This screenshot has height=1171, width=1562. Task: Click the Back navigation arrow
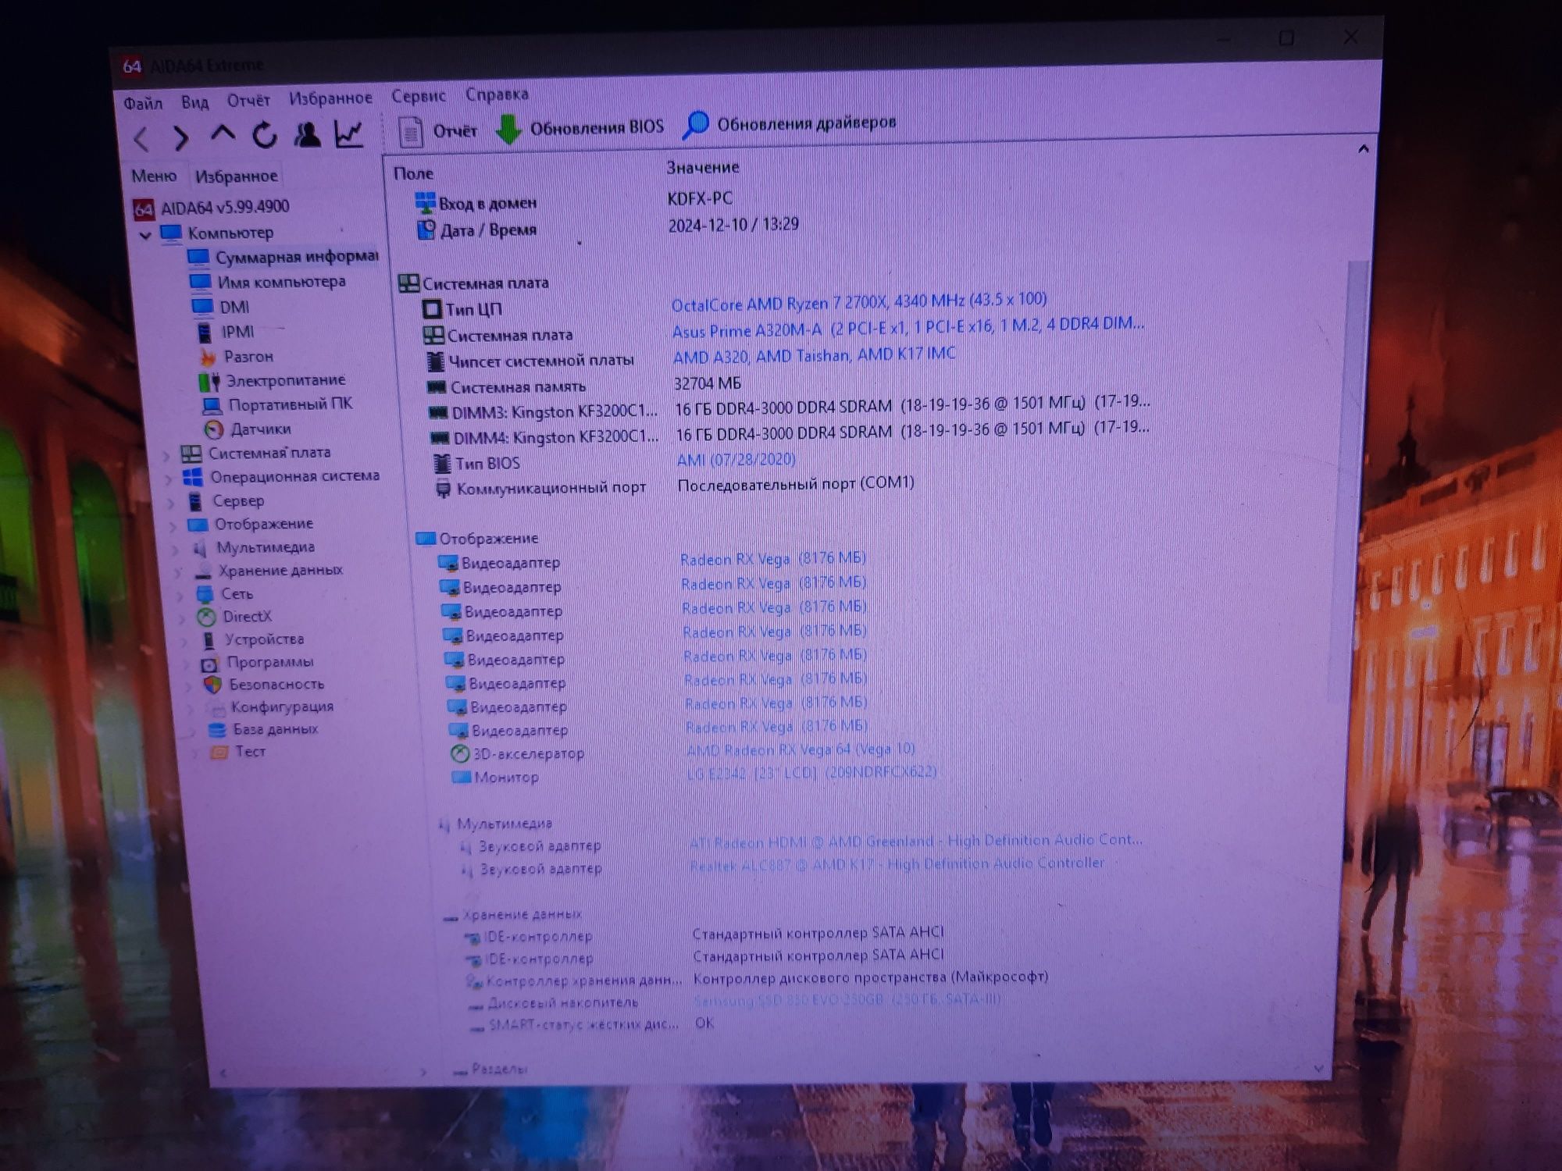pos(141,139)
